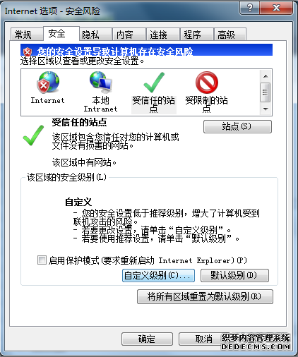Click 将所有区域重置为默认级别(R) button
Screen dimensions: 298x357
pos(205,296)
